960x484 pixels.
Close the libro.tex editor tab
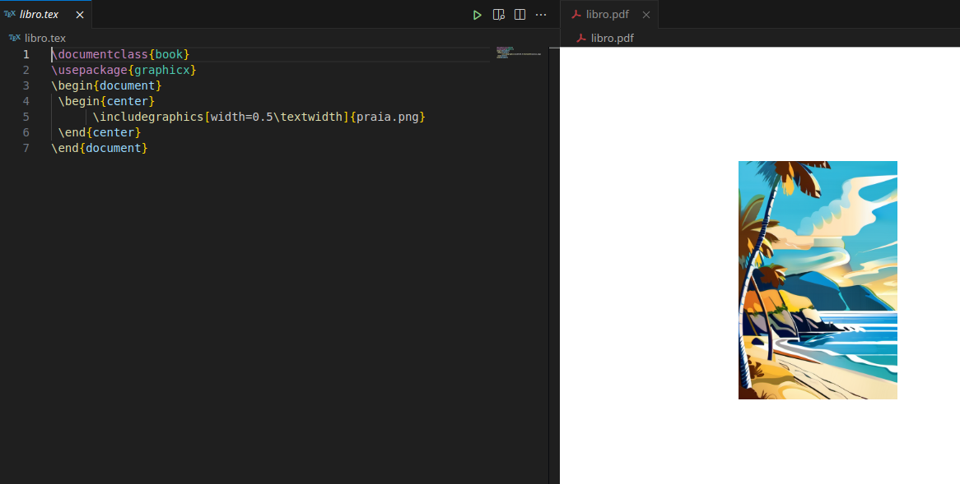[80, 15]
